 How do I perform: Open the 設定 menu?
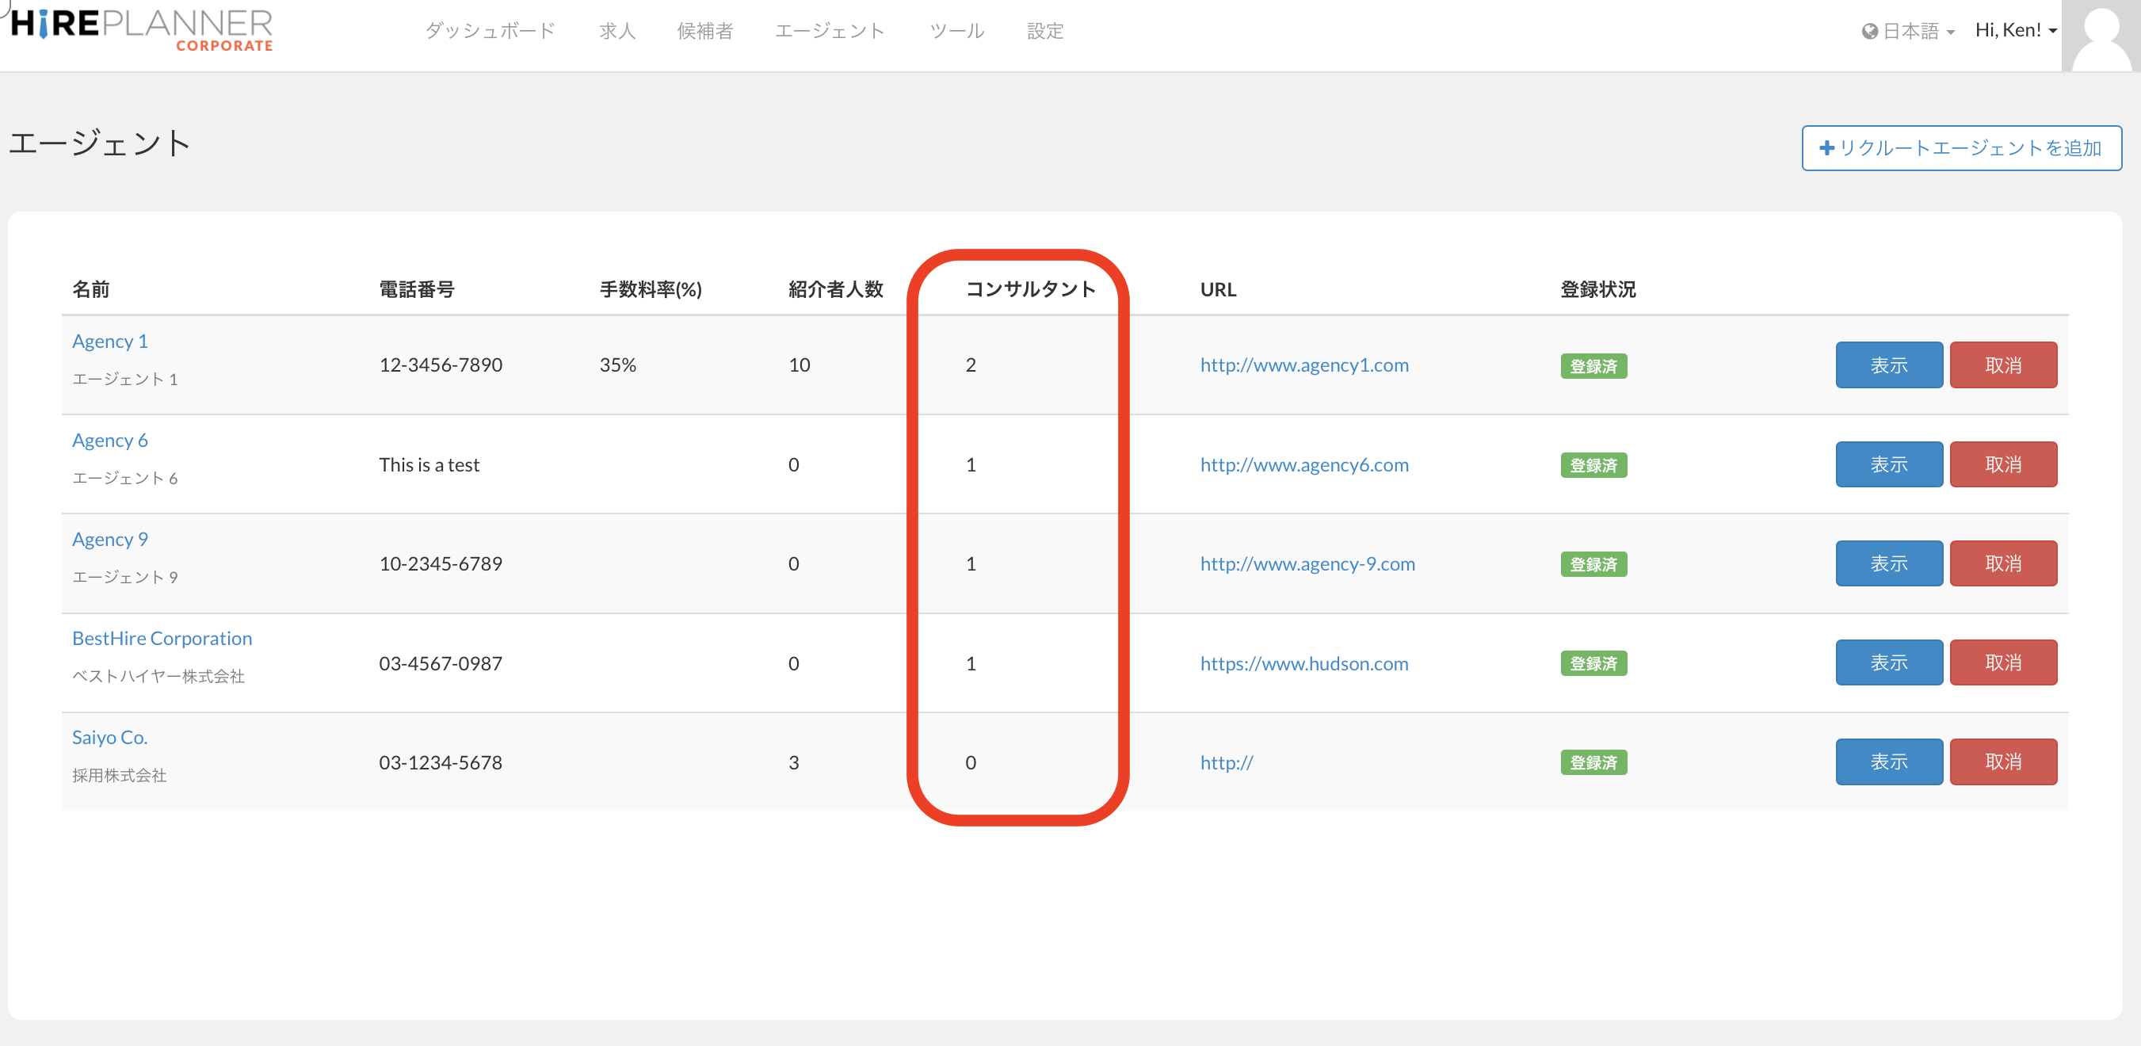pyautogui.click(x=1044, y=32)
